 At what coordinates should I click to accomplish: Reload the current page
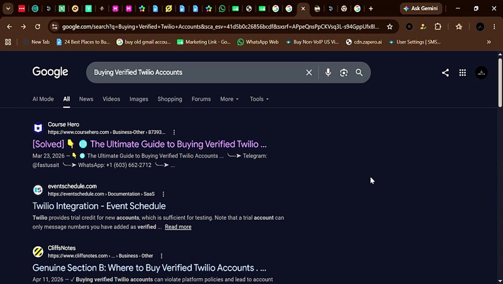pyautogui.click(x=38, y=26)
